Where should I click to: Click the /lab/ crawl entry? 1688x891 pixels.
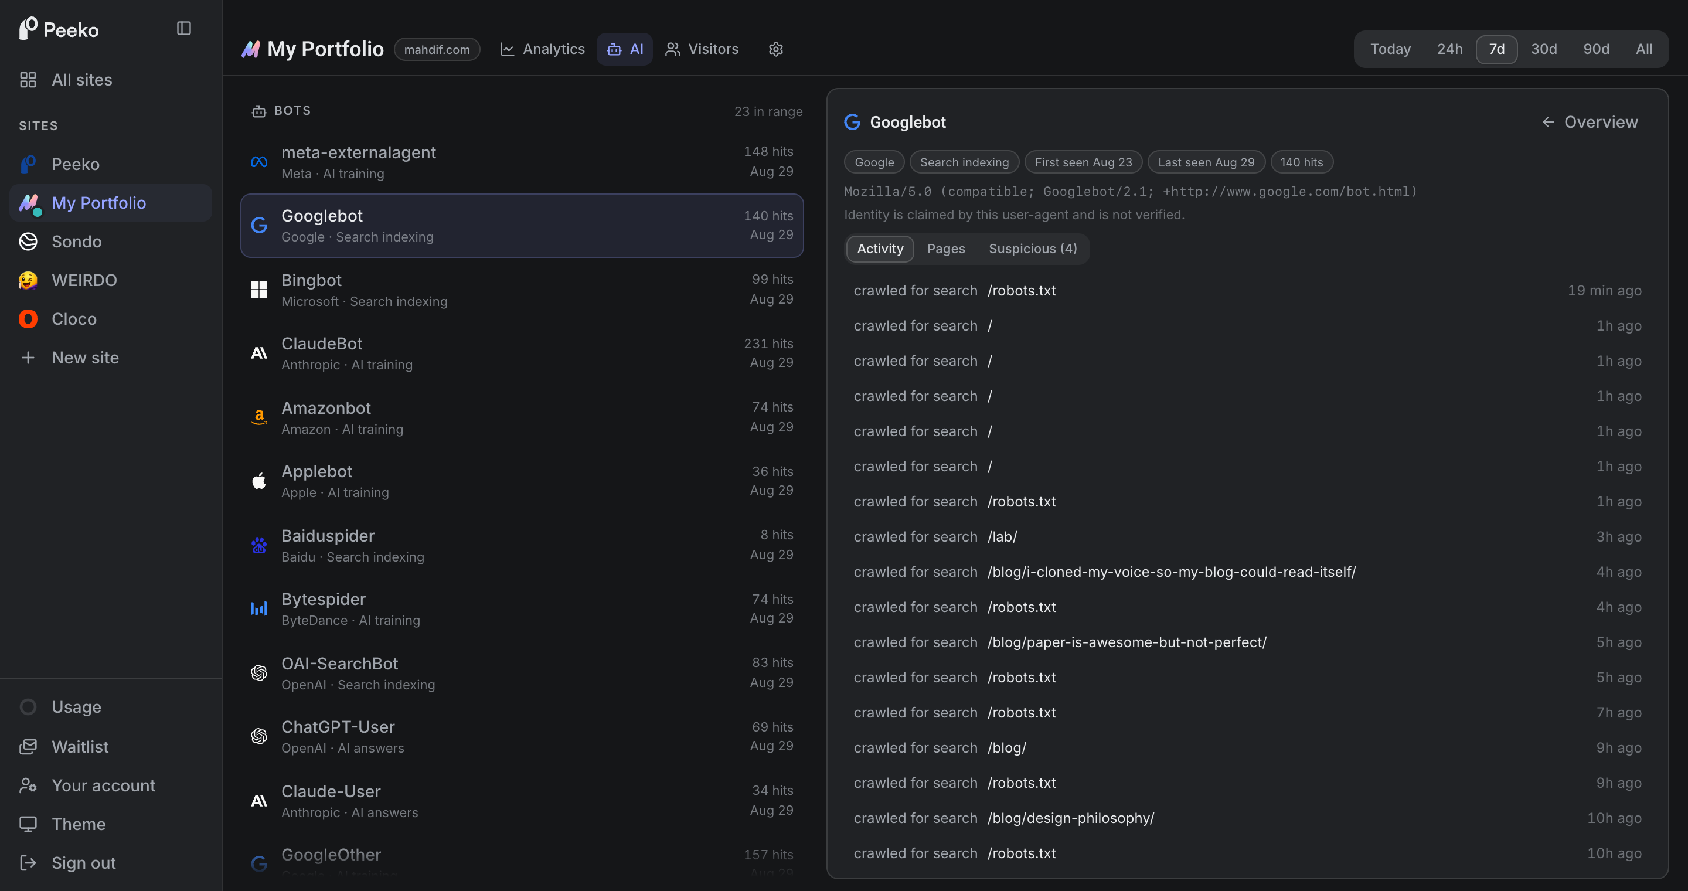click(1247, 536)
